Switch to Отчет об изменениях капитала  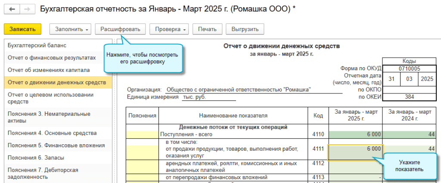pos(49,70)
